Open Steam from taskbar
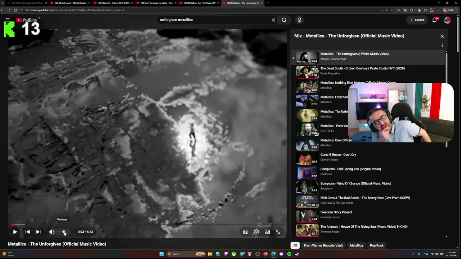 pos(297,254)
